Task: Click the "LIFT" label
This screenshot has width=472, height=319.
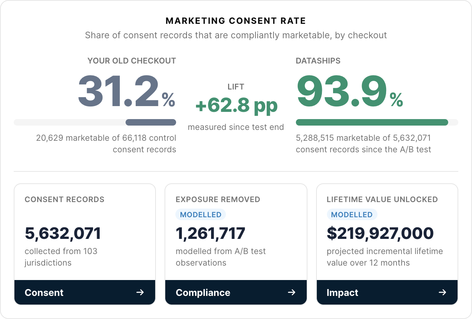Action: point(236,87)
